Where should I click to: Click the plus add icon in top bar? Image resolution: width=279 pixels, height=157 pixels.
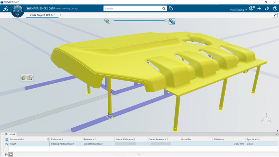point(259,8)
